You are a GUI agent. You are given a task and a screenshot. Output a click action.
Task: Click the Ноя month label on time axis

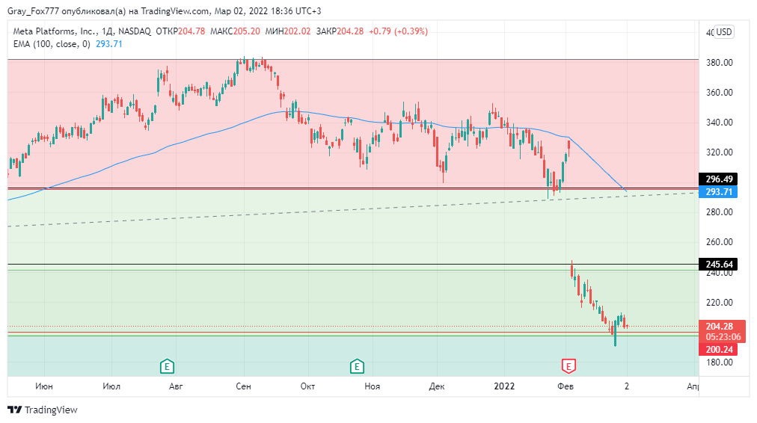click(373, 386)
